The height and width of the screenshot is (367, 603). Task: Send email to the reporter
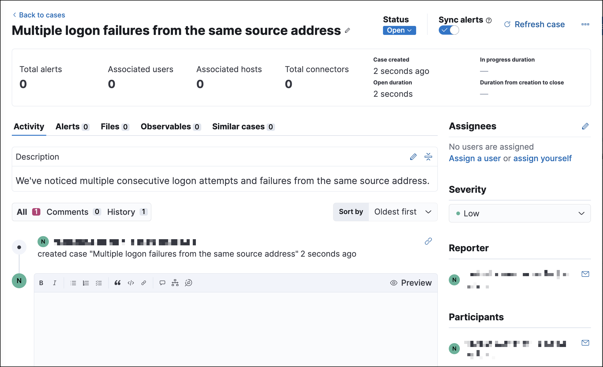point(585,274)
